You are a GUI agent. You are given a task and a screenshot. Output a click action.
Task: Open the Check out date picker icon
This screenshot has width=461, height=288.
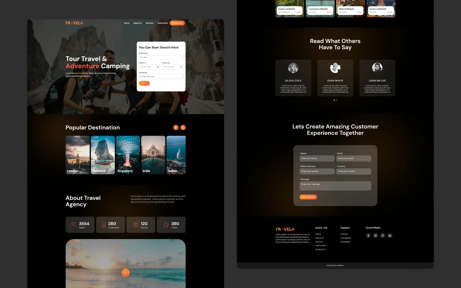tap(181, 67)
